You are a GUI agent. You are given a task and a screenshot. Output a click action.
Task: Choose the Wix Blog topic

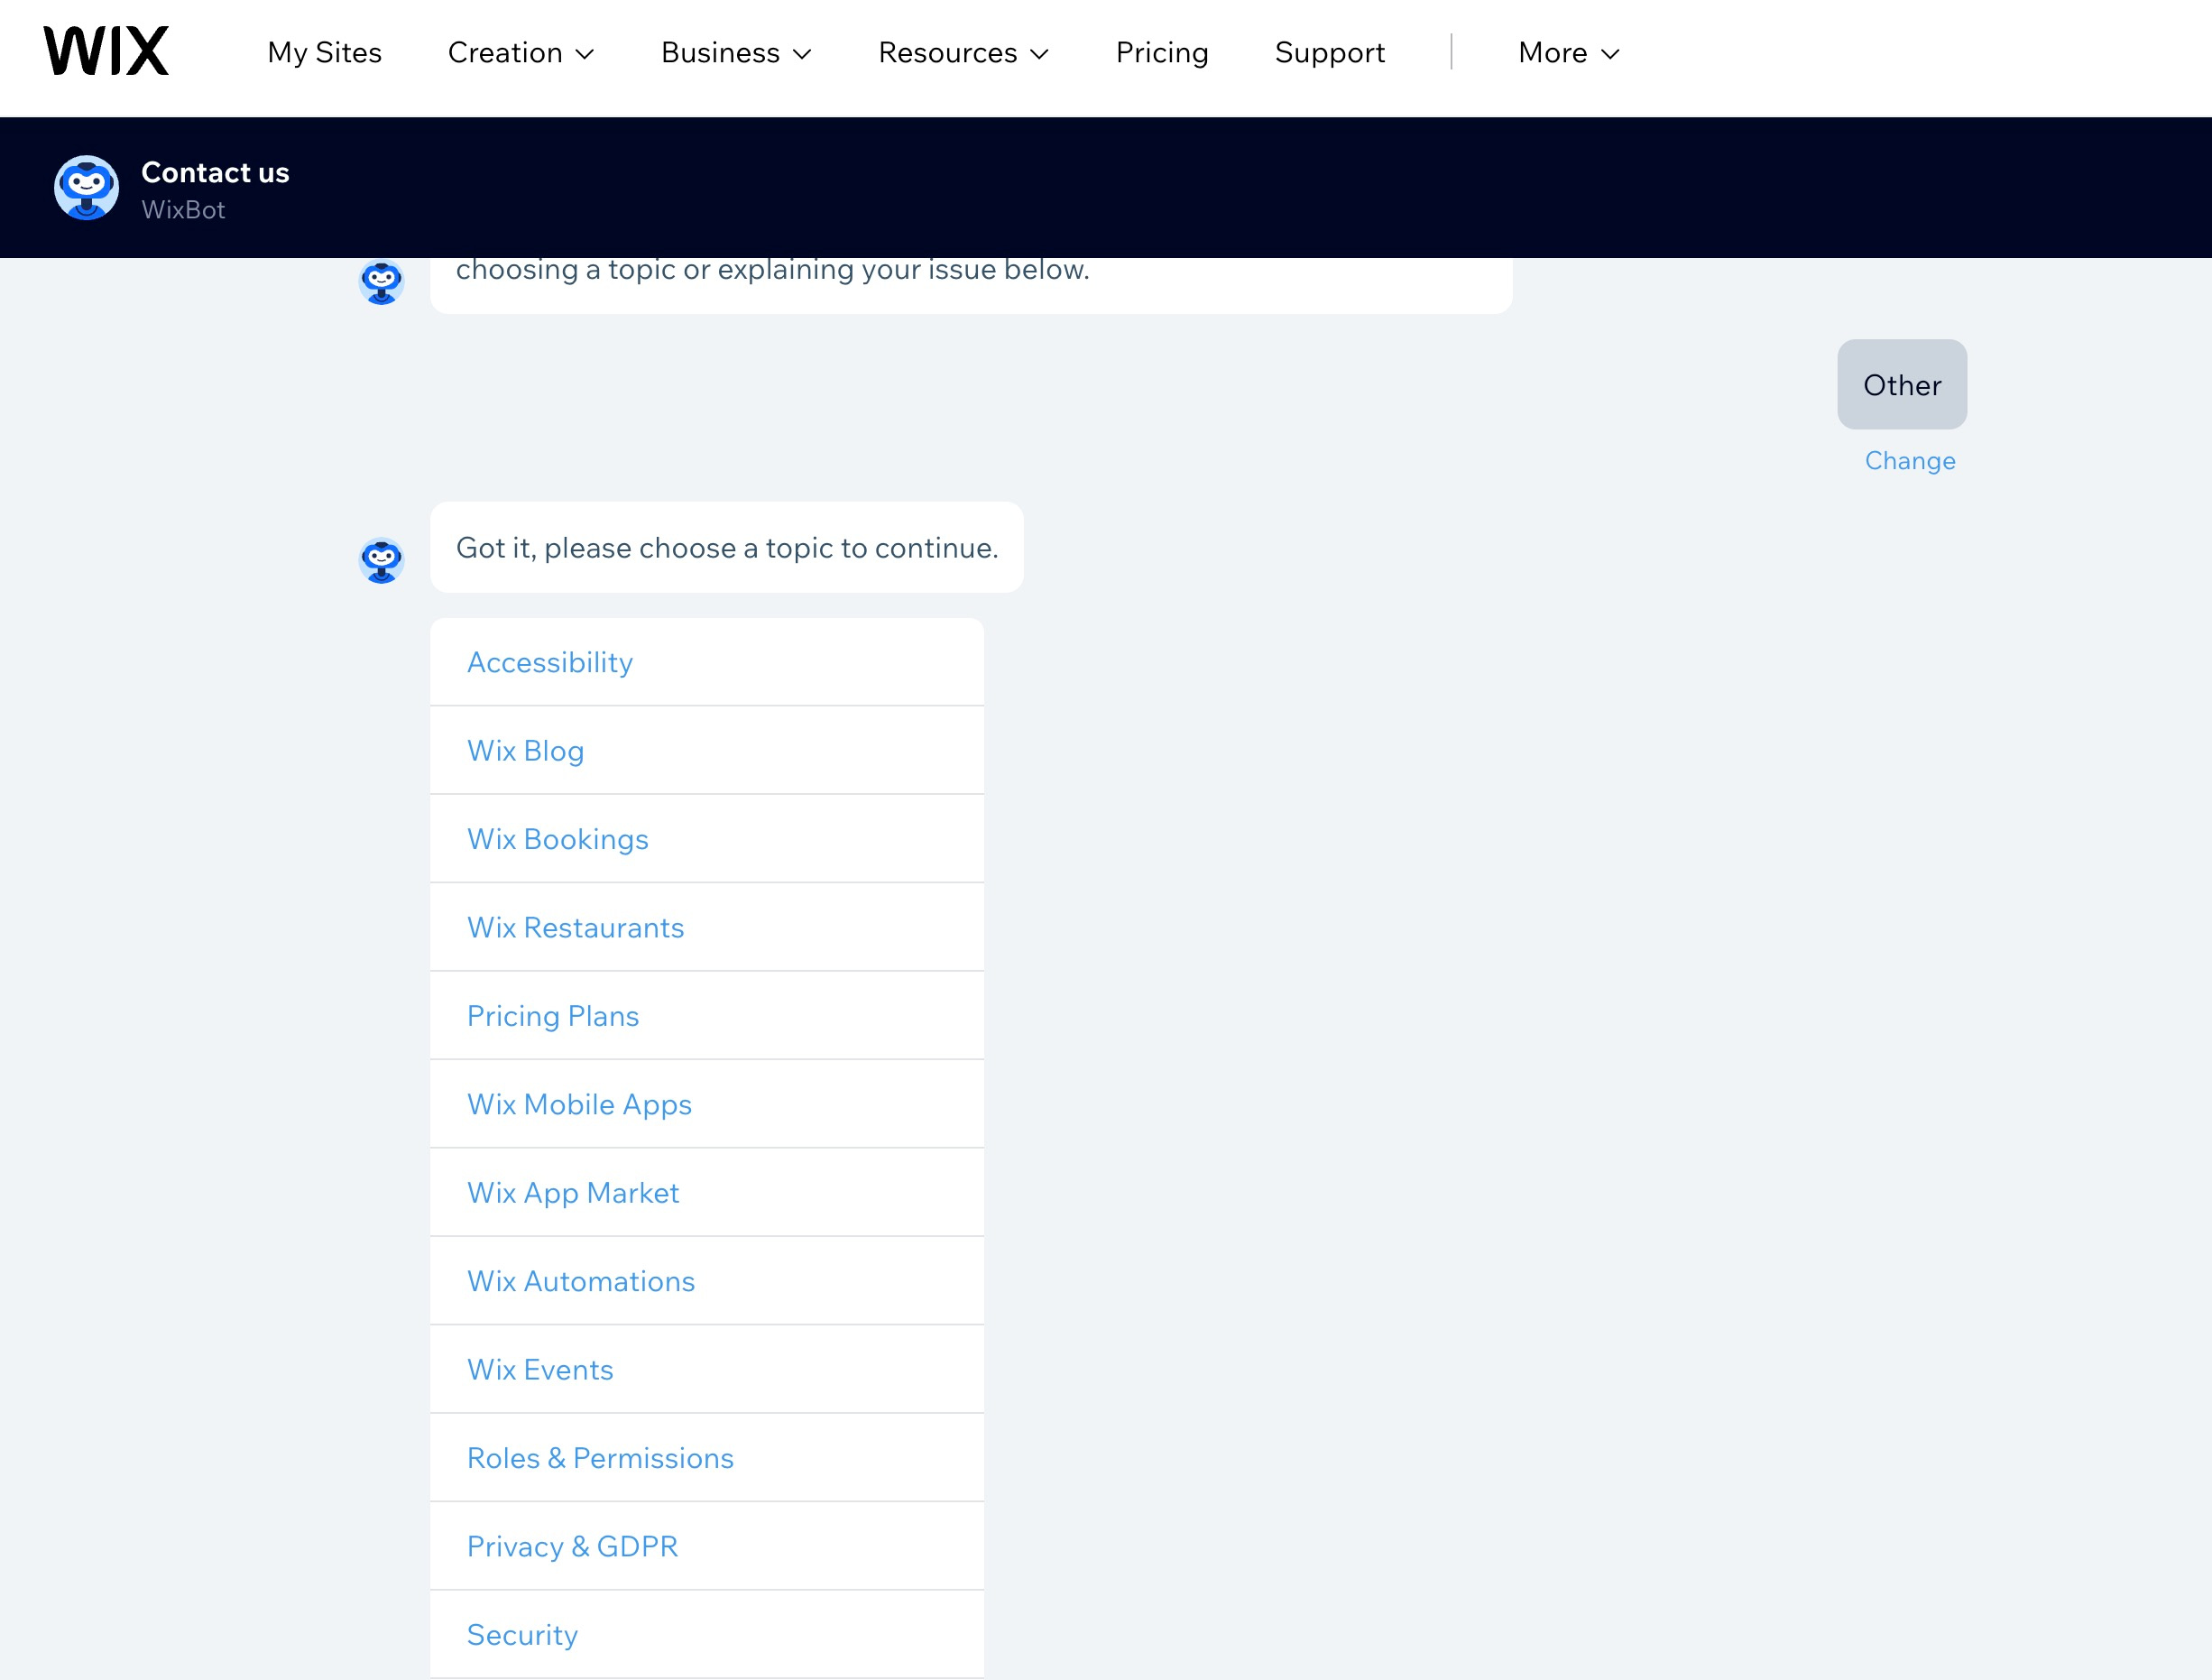coord(525,750)
